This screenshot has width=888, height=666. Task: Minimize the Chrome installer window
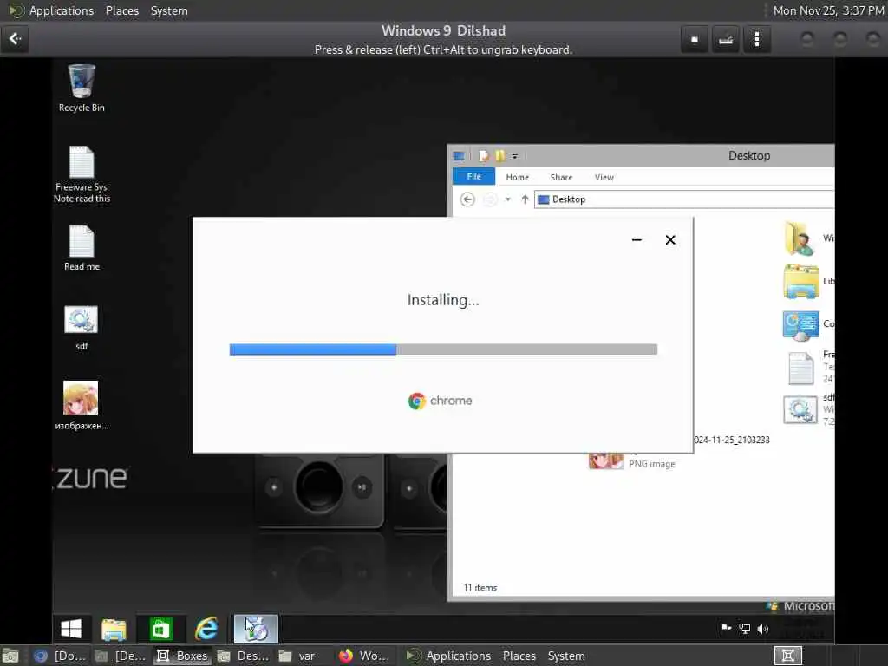tap(637, 240)
